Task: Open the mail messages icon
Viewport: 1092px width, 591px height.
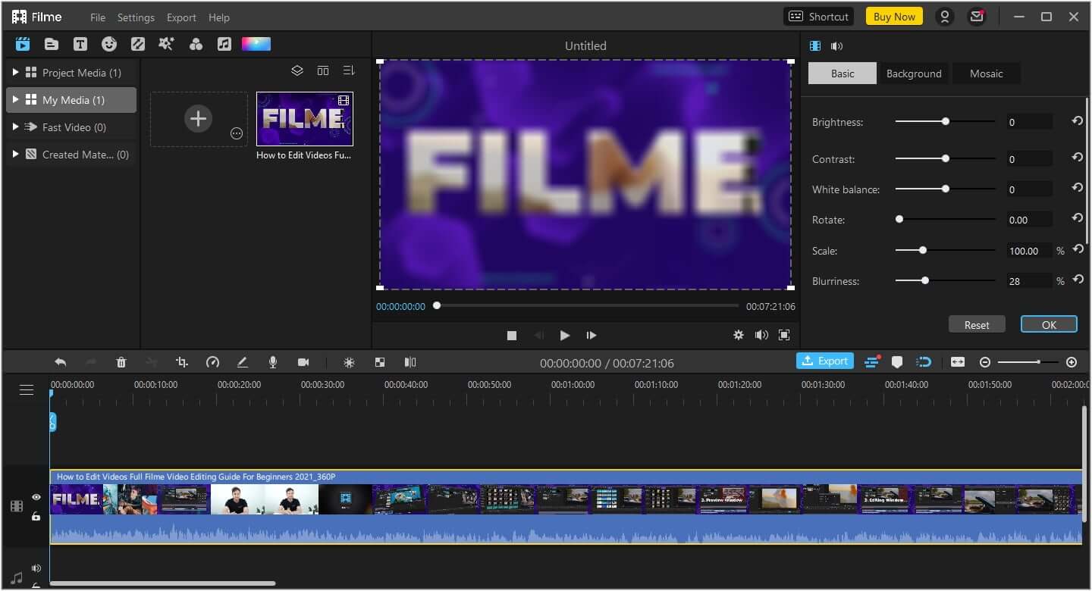Action: (x=977, y=17)
